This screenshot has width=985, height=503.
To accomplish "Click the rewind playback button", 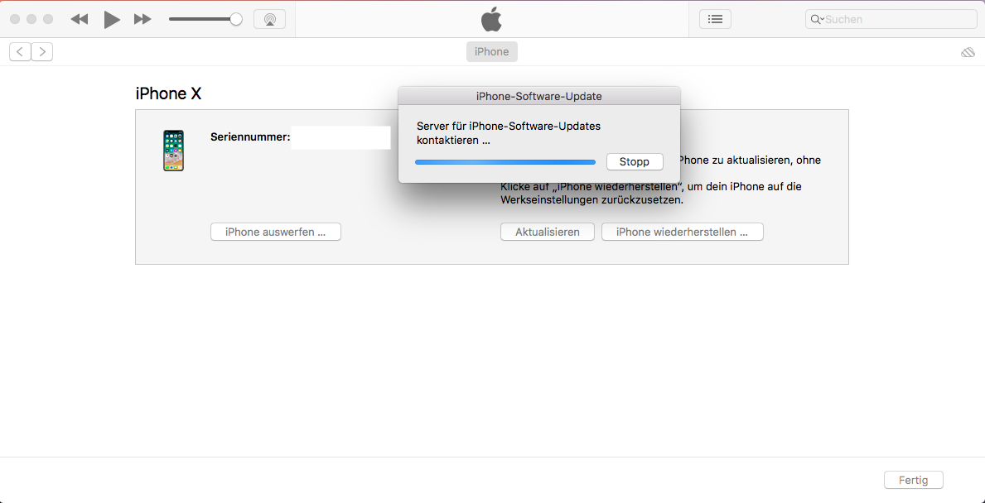I will (x=80, y=20).
